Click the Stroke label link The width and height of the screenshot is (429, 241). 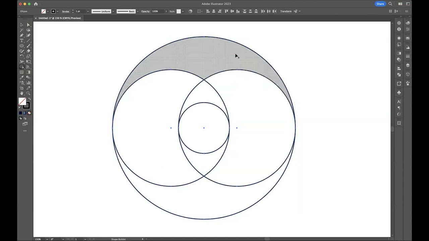tap(66, 11)
